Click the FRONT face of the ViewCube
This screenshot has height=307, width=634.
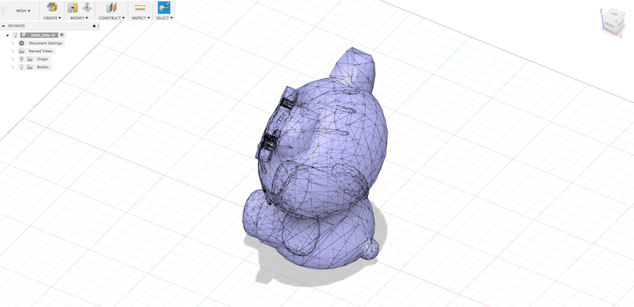pos(610,24)
